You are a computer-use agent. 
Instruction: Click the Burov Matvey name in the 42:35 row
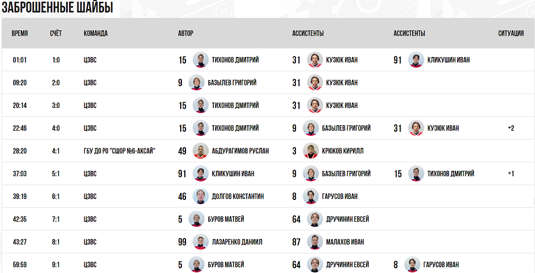226,219
